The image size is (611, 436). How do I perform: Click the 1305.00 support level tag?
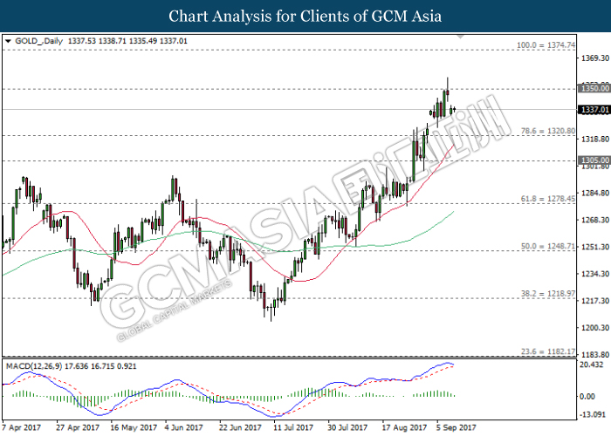pos(593,160)
